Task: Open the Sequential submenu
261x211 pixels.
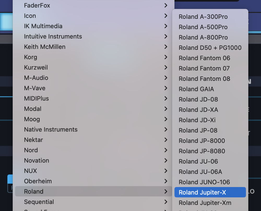Action: tap(93, 202)
